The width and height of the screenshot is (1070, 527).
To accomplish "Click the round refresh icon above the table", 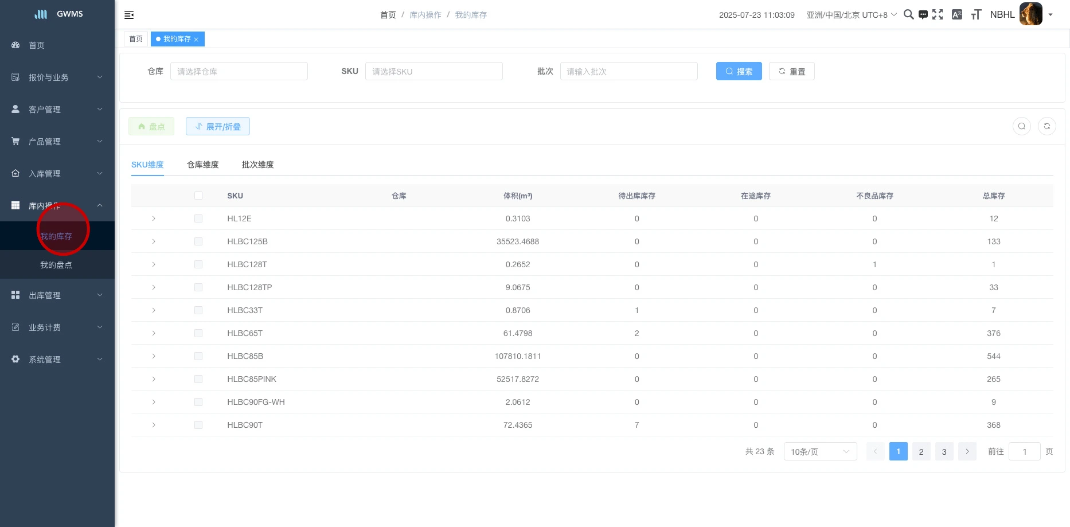I will pyautogui.click(x=1046, y=126).
